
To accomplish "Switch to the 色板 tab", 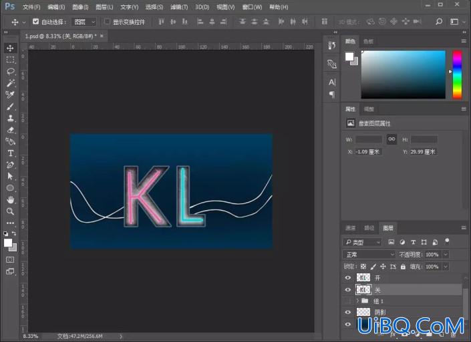I will point(368,41).
